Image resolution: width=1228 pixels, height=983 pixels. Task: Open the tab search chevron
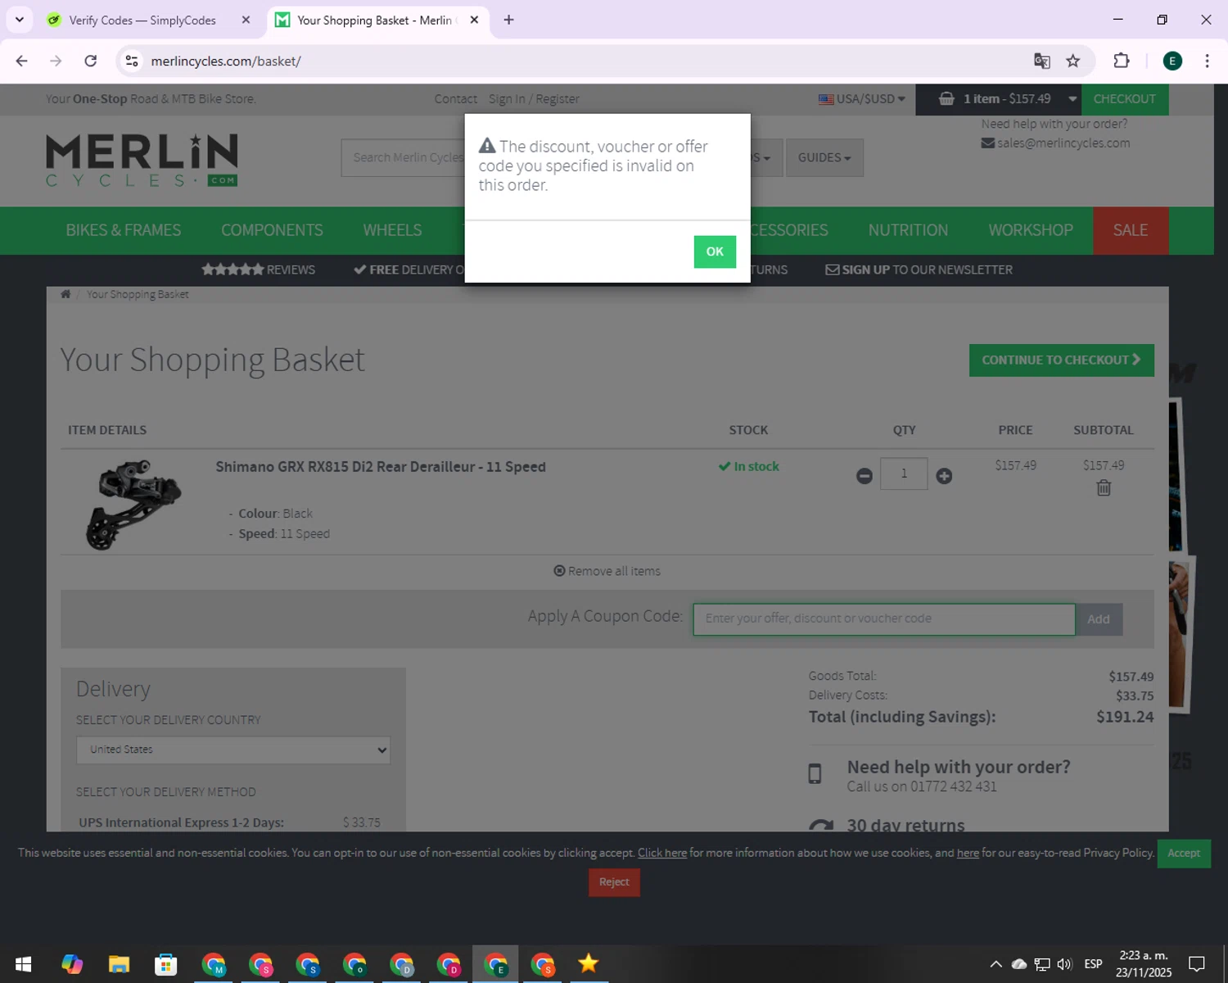coord(20,20)
